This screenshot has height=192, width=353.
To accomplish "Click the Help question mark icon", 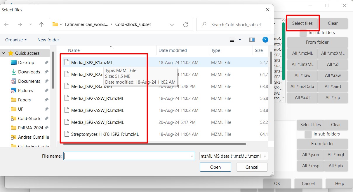I will tap(265, 39).
